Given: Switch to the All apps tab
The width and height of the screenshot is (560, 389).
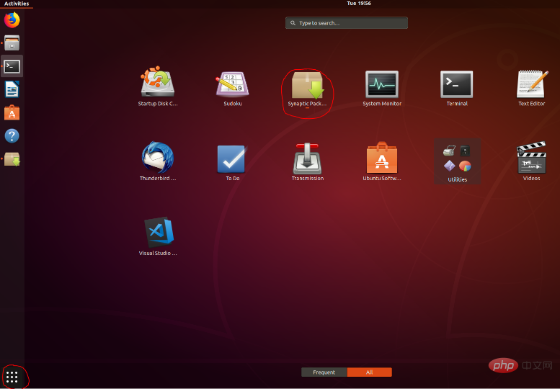Looking at the screenshot, I should click(369, 372).
